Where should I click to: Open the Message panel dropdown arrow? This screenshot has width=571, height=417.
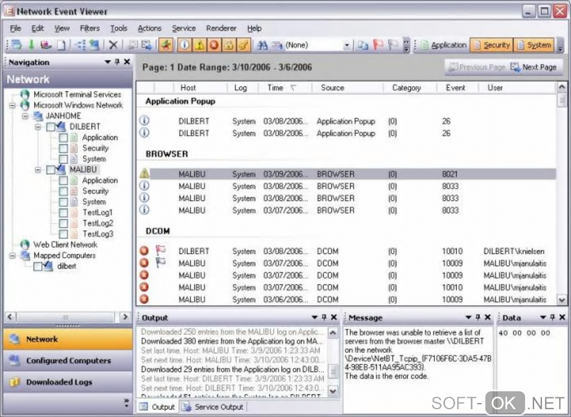[469, 318]
